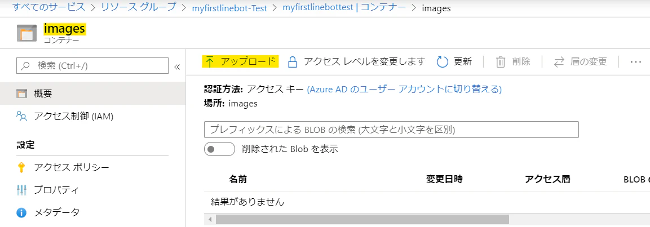Click the 結果がありません text
Screen dimensions: 650x227
tap(247, 202)
